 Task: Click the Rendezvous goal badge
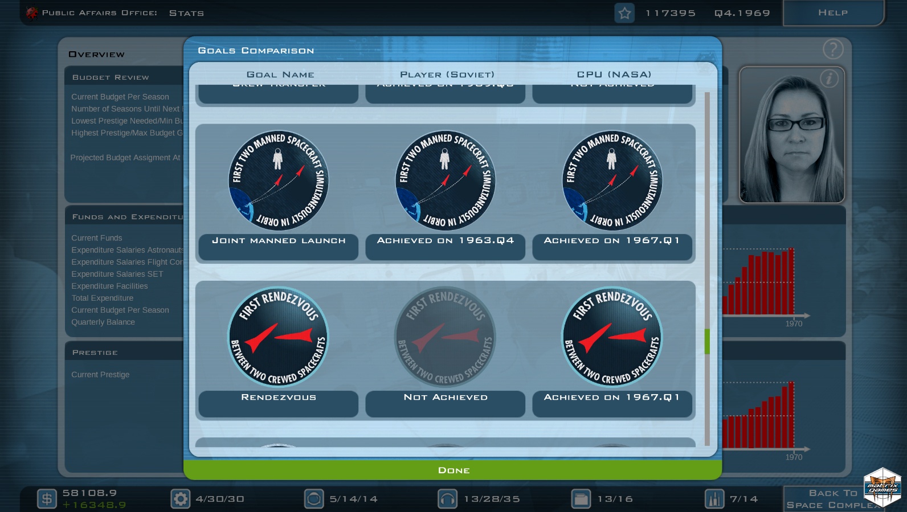(x=279, y=337)
